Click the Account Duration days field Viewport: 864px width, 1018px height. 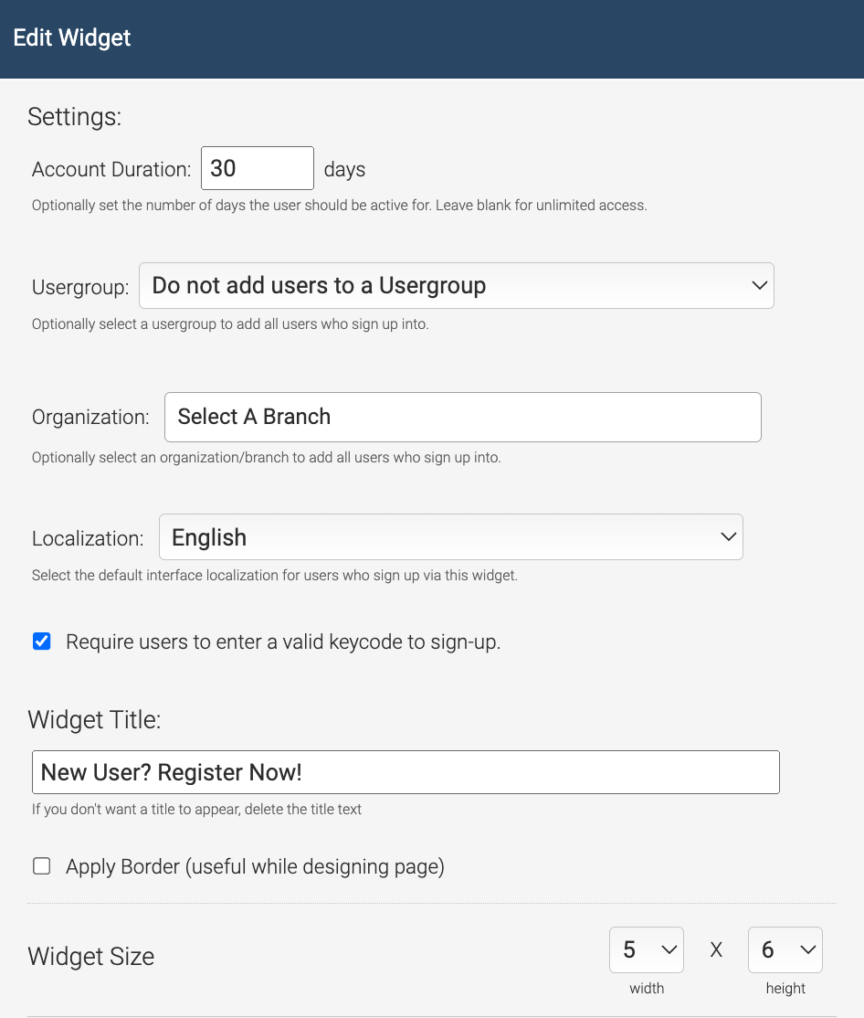[258, 168]
